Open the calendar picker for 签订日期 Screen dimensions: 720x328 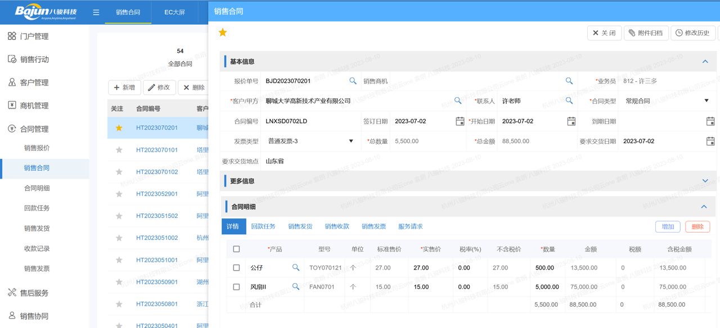pyautogui.click(x=460, y=121)
